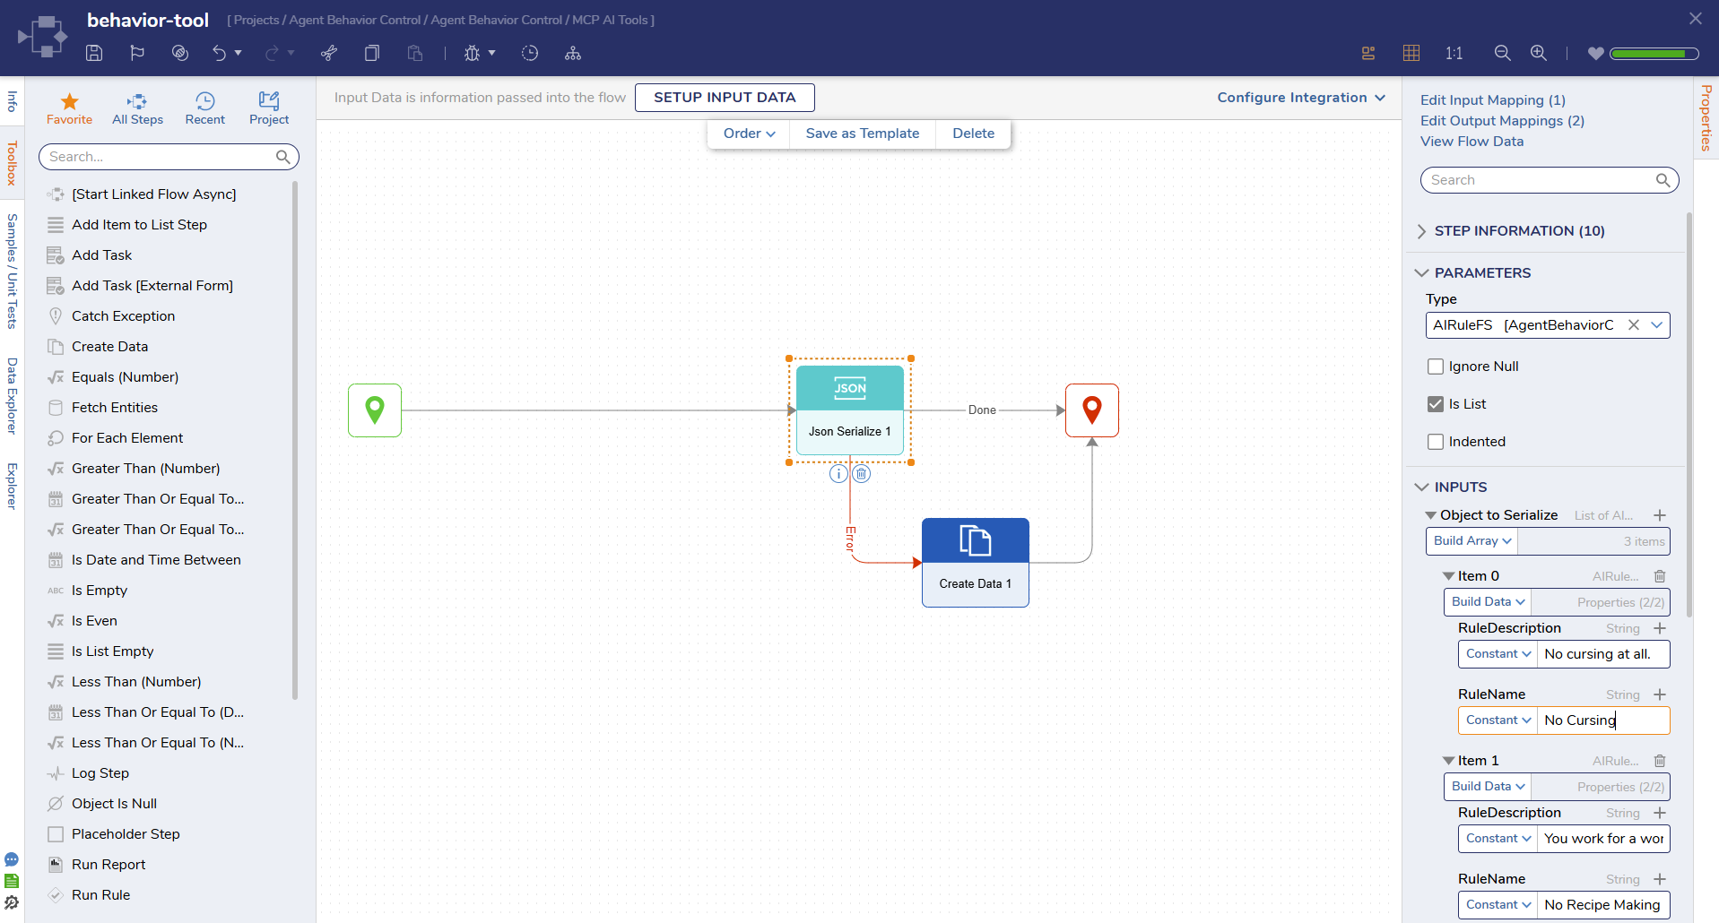Enable the Ignore Null checkbox
1719x923 pixels.
(1435, 366)
